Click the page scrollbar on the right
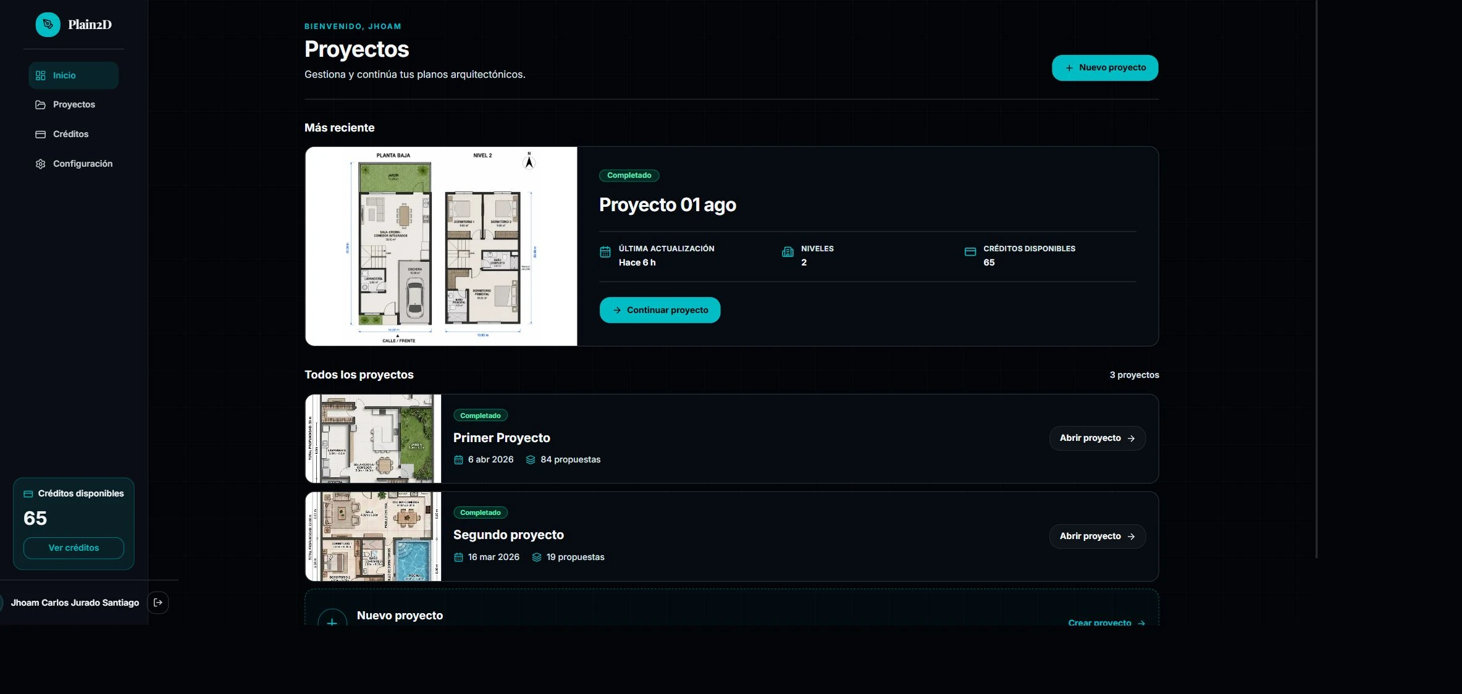This screenshot has height=694, width=1462. 1317,279
